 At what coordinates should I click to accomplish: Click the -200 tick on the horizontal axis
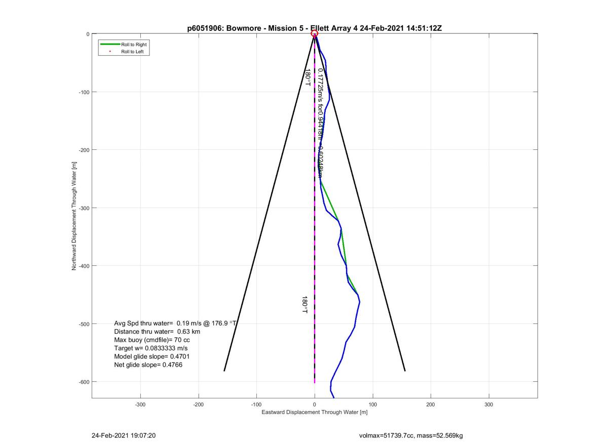tap(199, 404)
